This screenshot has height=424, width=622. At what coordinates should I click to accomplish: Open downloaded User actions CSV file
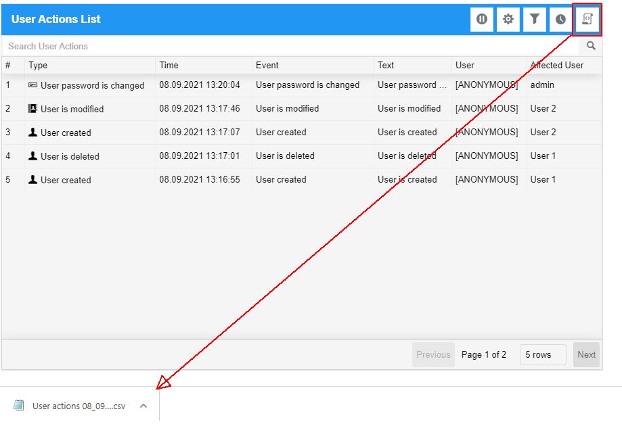(x=79, y=406)
